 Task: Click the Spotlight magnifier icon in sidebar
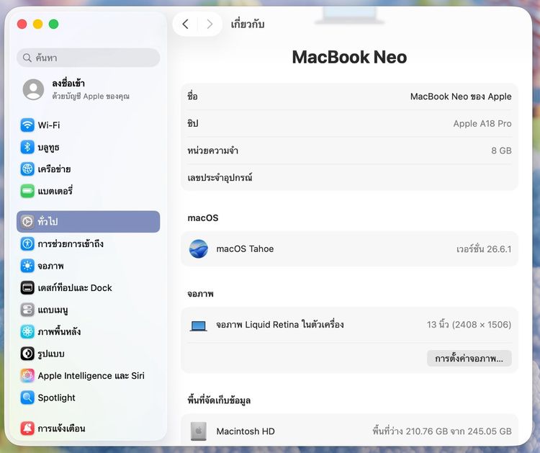click(27, 398)
